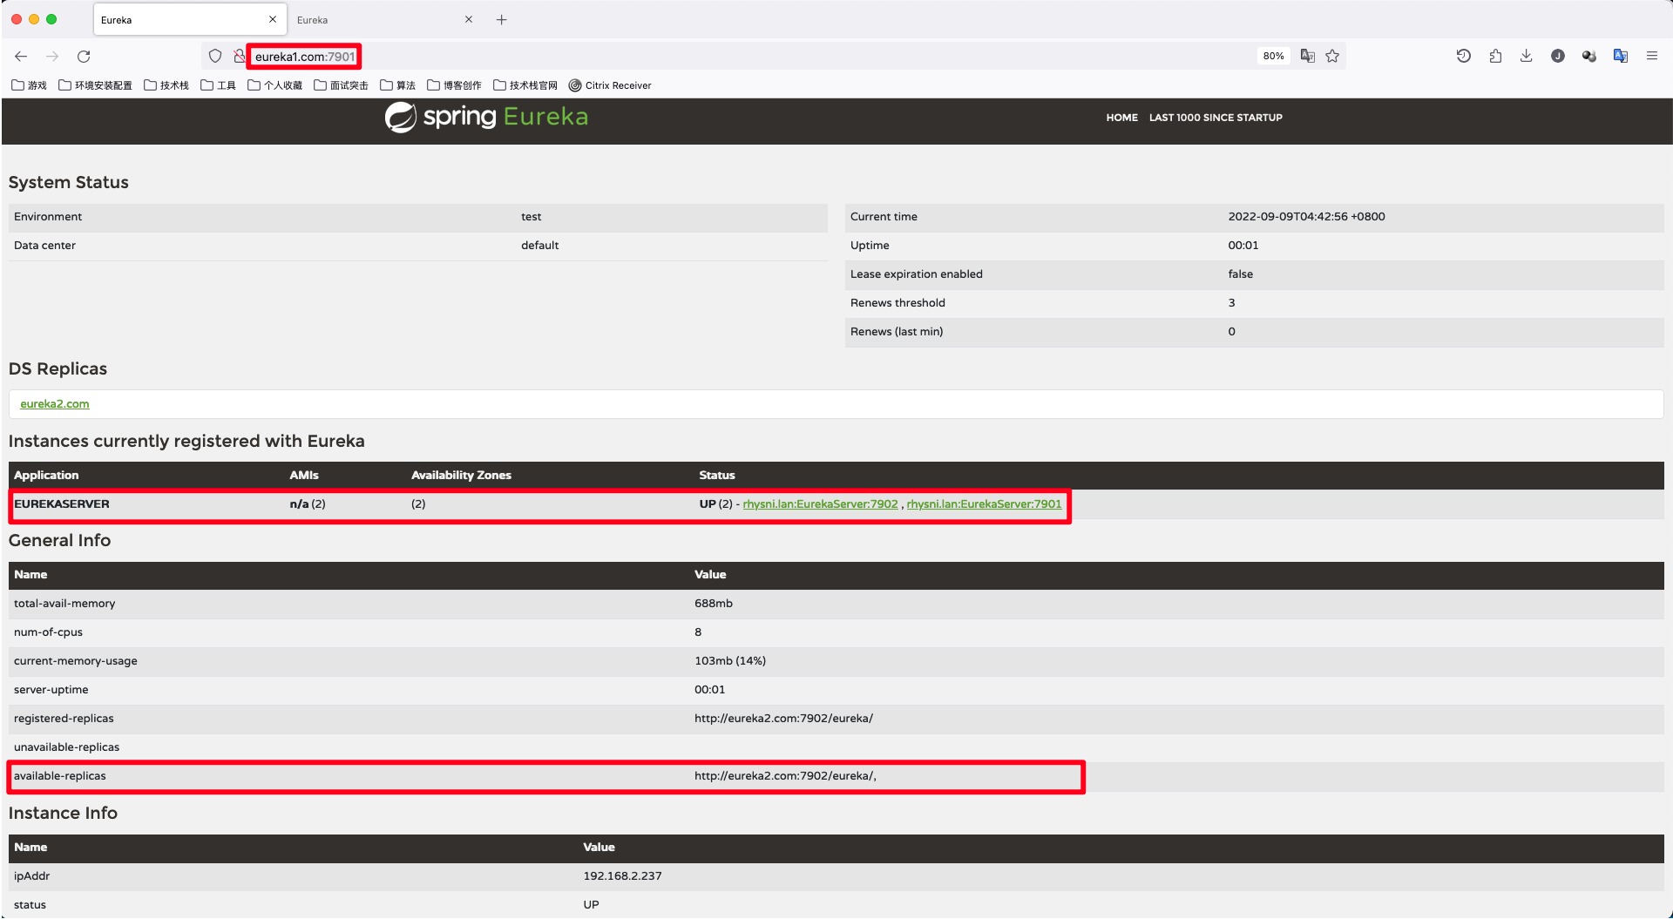Close the first Eureka tab
The width and height of the screenshot is (1673, 919).
273,19
